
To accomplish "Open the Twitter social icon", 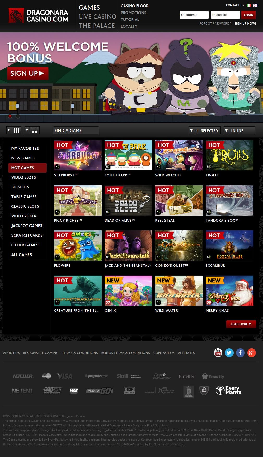I will tap(229, 353).
